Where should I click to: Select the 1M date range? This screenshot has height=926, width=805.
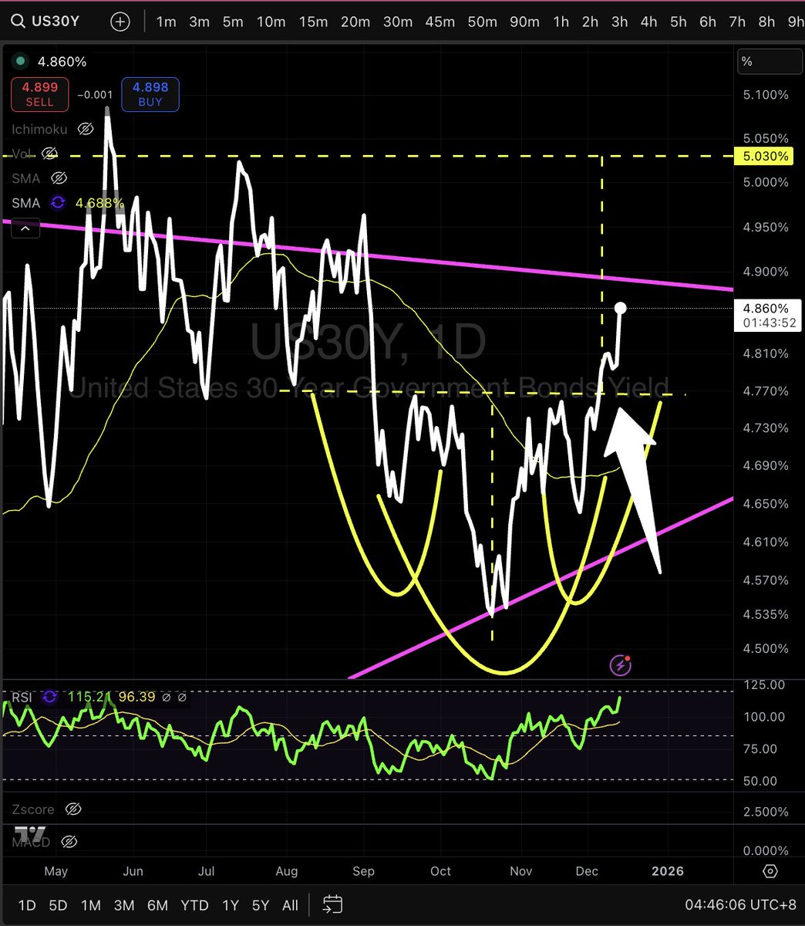click(91, 905)
